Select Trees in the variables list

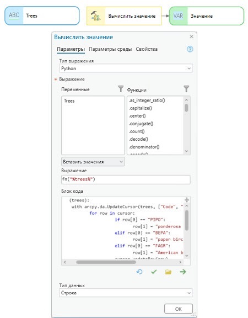(69, 101)
